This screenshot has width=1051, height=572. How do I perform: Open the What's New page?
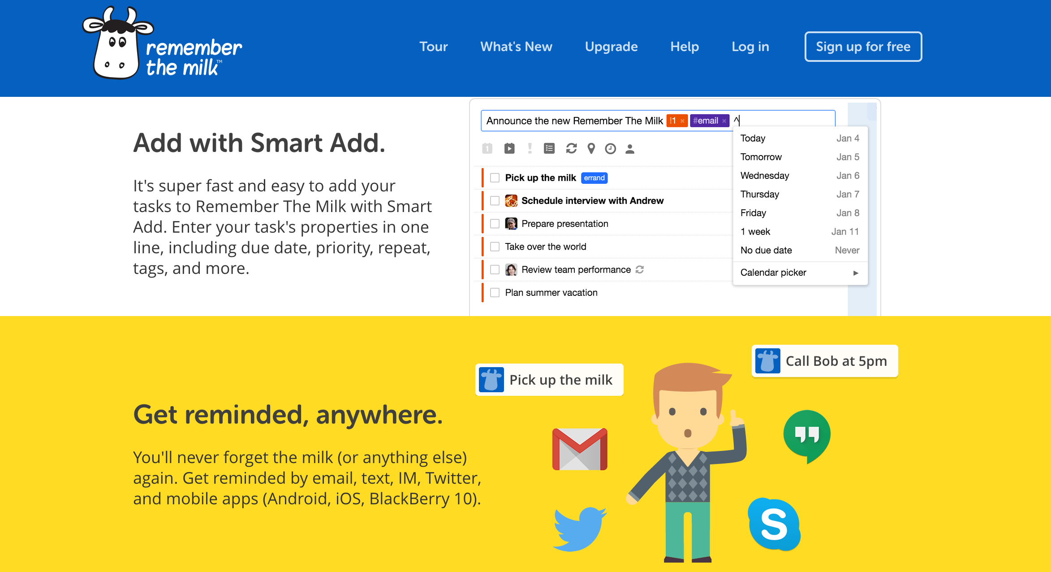click(516, 47)
